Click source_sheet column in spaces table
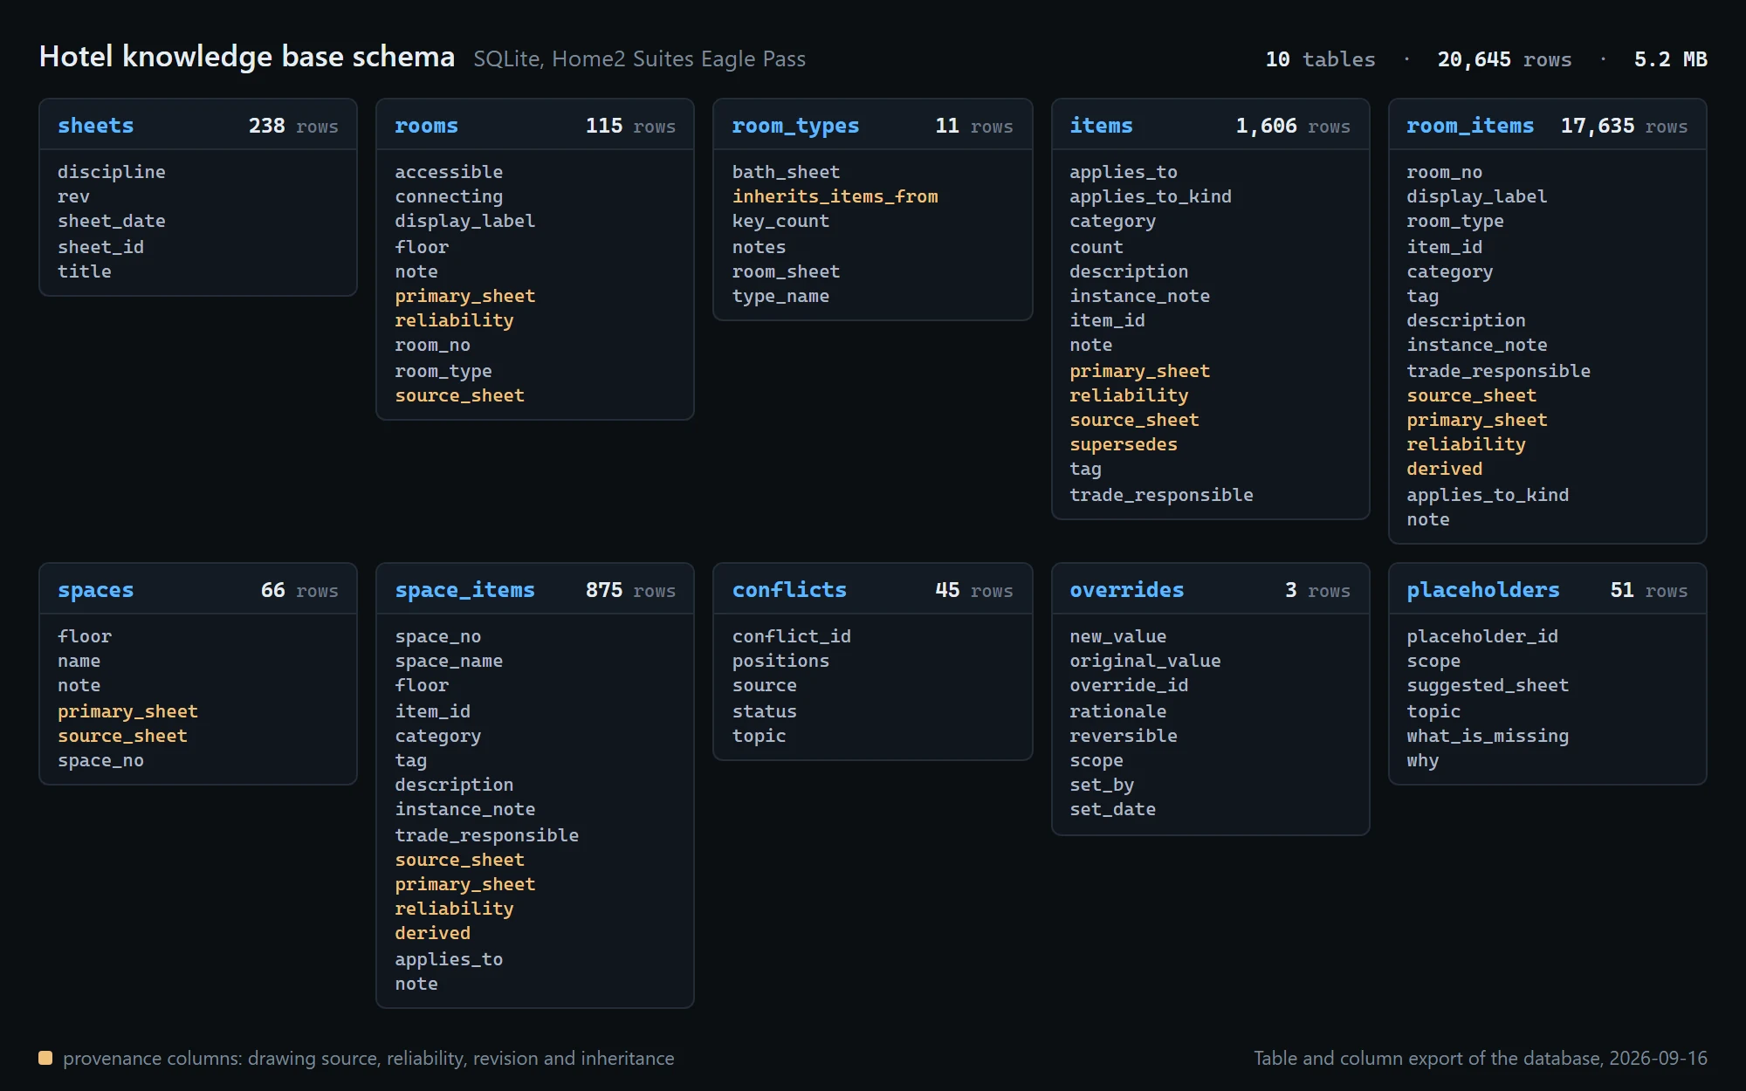The height and width of the screenshot is (1091, 1746). point(122,736)
